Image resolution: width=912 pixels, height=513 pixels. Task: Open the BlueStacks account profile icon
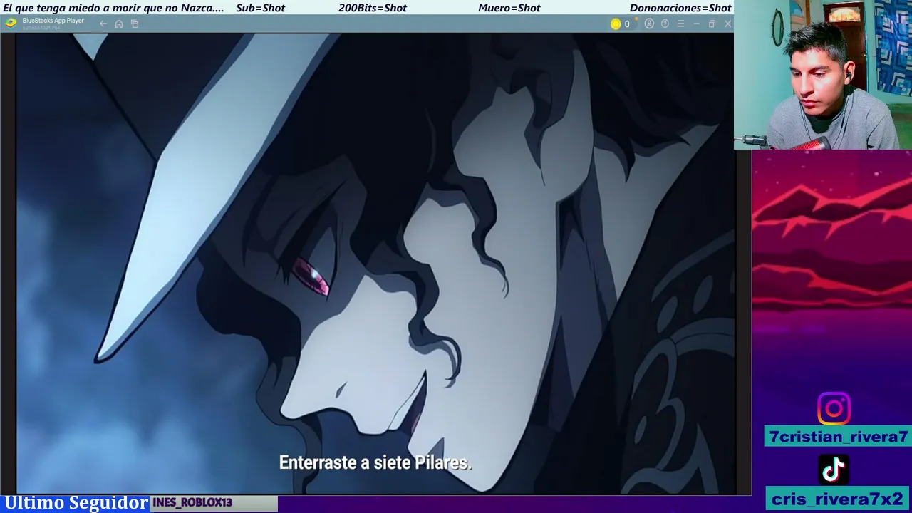click(649, 24)
